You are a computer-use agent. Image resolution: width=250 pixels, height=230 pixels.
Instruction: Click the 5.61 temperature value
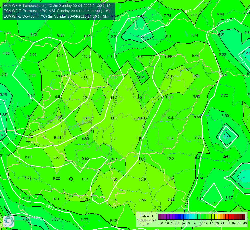click(31, 96)
